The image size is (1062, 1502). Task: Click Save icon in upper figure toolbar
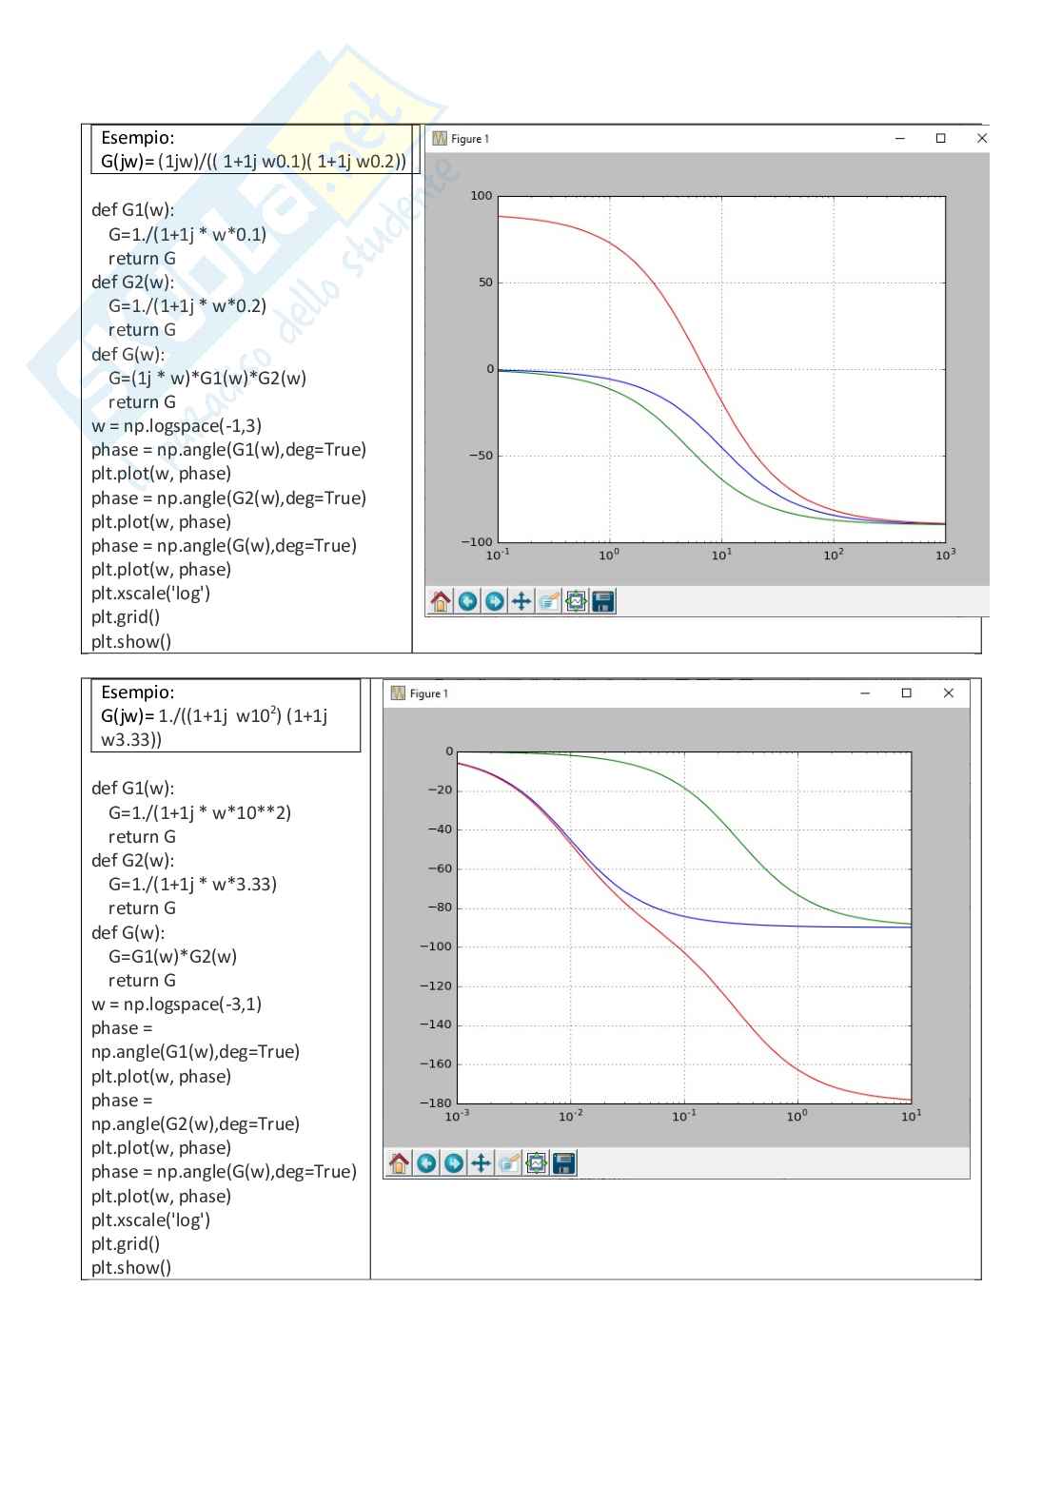click(603, 601)
